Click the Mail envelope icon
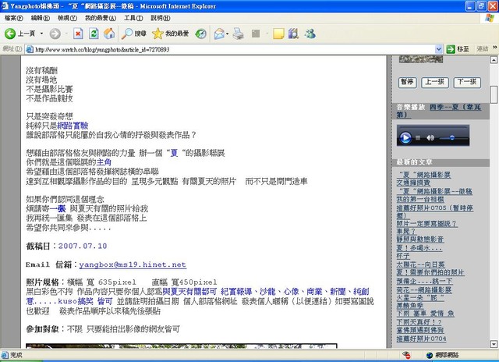The image size is (499, 362). [219, 34]
